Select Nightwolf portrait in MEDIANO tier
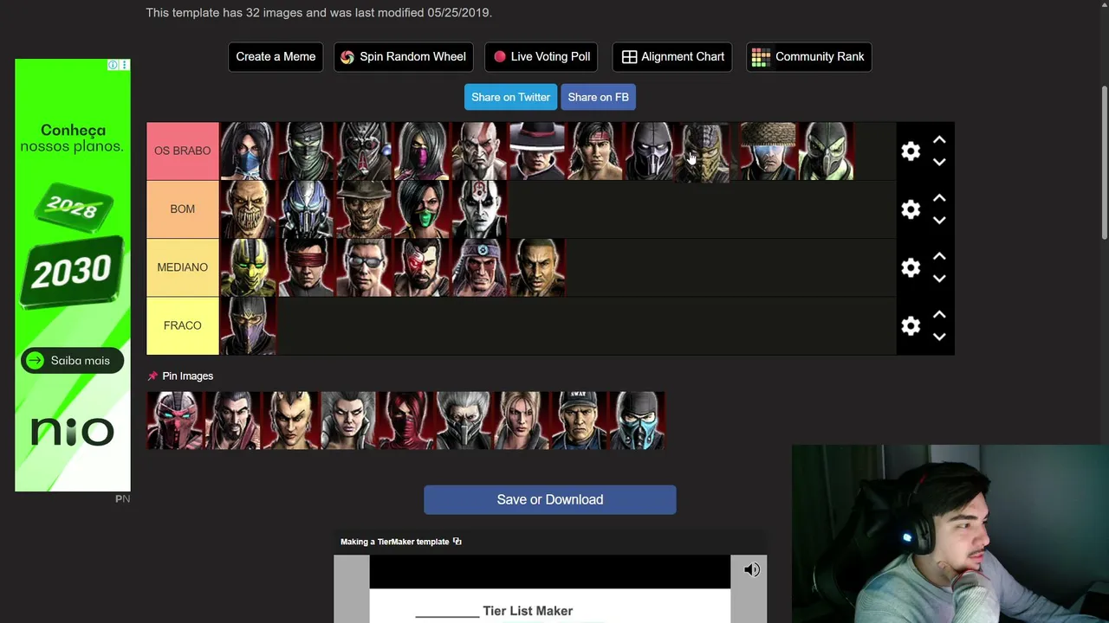 (481, 267)
